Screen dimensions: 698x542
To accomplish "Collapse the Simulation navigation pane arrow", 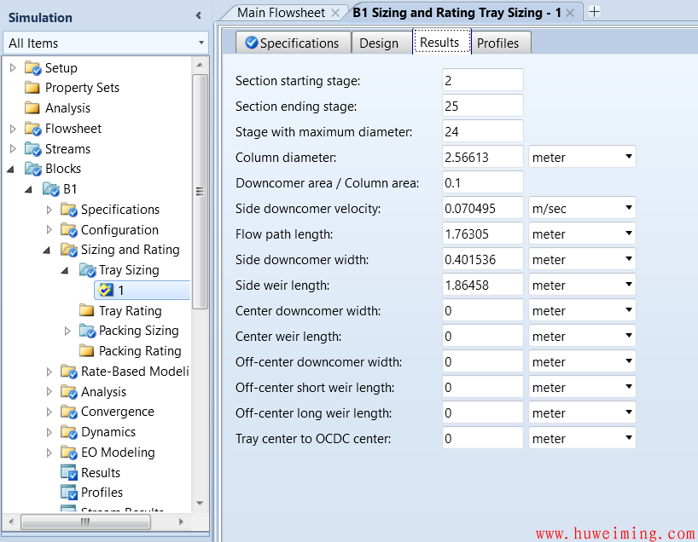I will 198,16.
